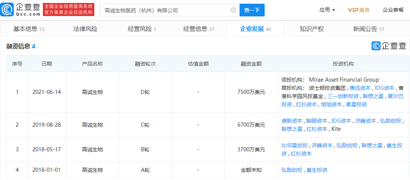Click the 查一下 search button

coord(252,10)
